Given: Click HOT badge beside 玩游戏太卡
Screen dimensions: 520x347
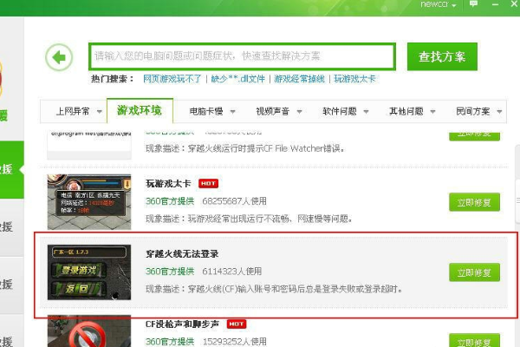Looking at the screenshot, I should point(208,184).
